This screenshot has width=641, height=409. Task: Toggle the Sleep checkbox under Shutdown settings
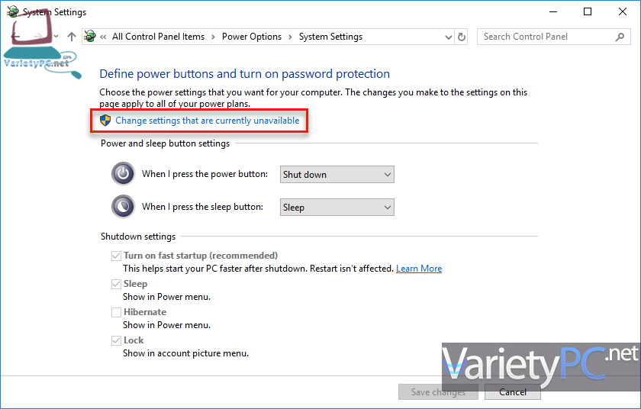117,284
